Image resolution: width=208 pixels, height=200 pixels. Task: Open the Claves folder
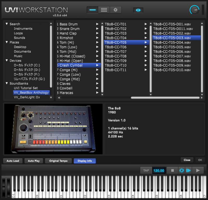tap(79, 83)
